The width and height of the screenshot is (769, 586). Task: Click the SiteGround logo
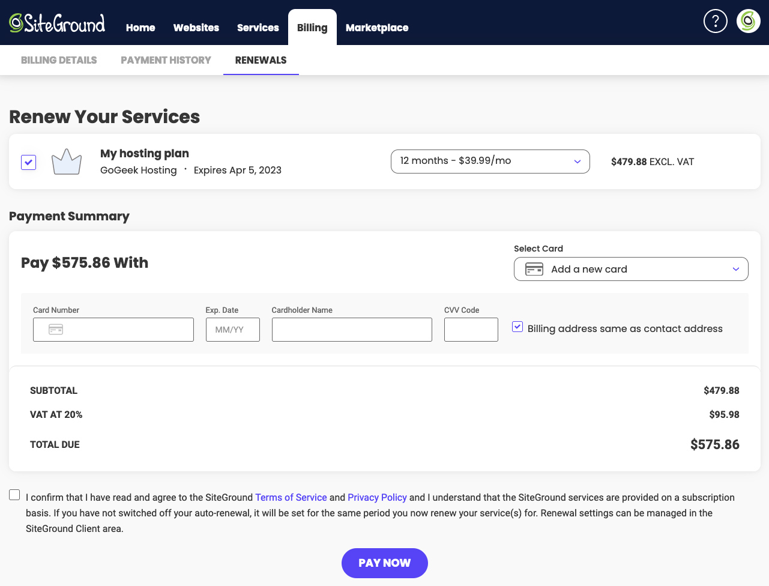pos(57,23)
